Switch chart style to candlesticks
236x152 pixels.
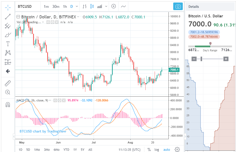coord(92,6)
